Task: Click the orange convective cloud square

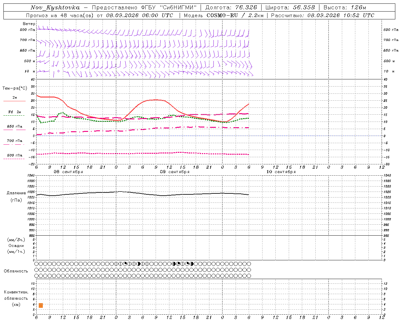Action: click(41, 305)
